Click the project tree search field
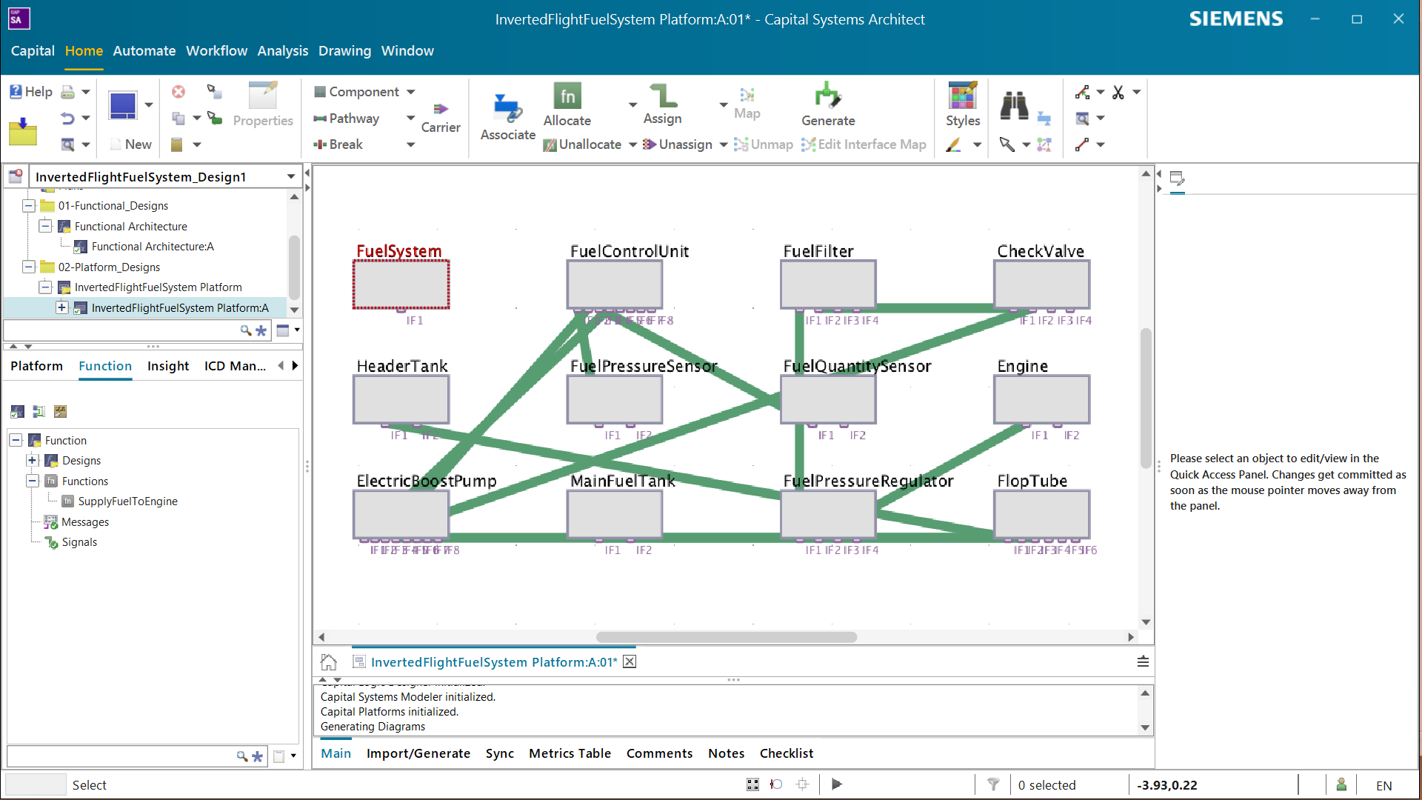This screenshot has height=800, width=1422. pyautogui.click(x=121, y=330)
